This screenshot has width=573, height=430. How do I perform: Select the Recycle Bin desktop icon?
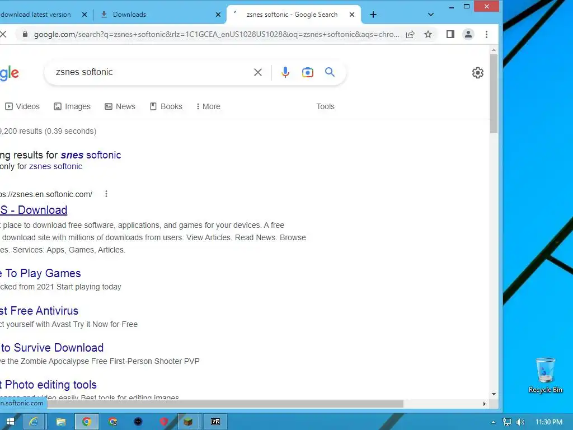(545, 376)
